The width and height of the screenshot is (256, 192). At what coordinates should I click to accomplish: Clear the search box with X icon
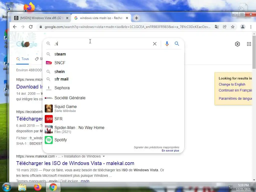154,44
